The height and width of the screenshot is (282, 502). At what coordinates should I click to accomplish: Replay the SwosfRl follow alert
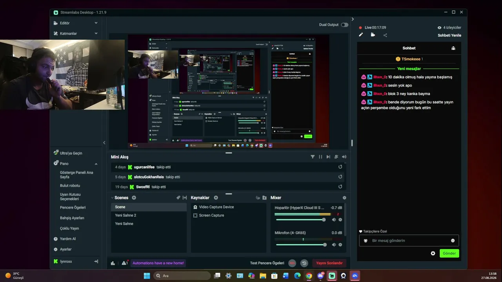340,187
